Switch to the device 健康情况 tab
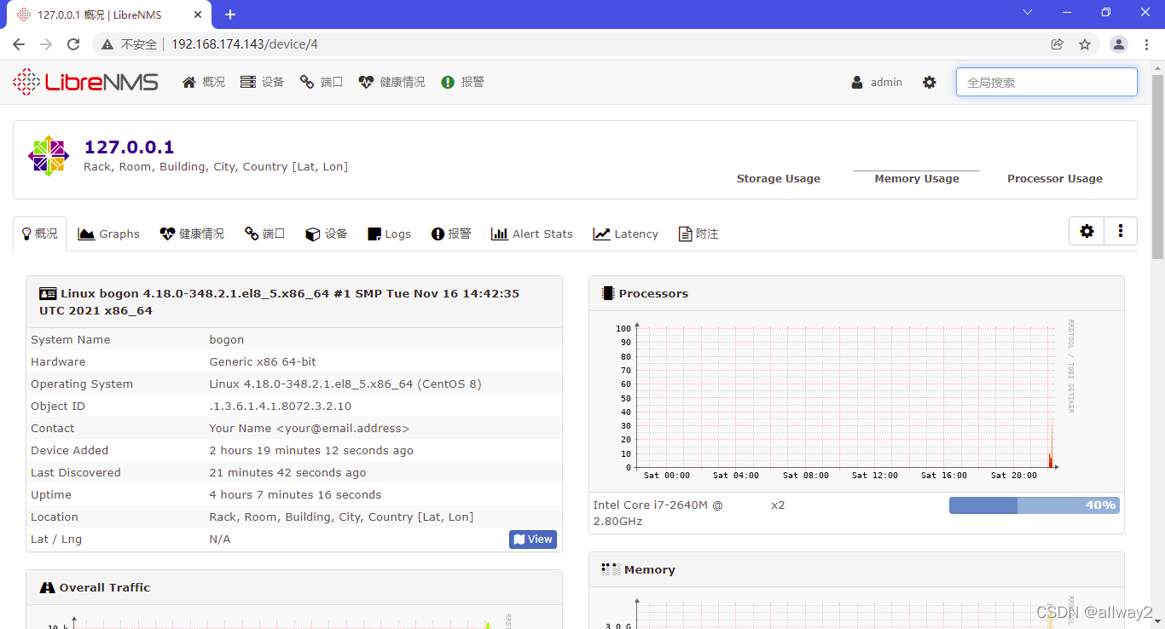This screenshot has width=1165, height=629. (x=192, y=234)
